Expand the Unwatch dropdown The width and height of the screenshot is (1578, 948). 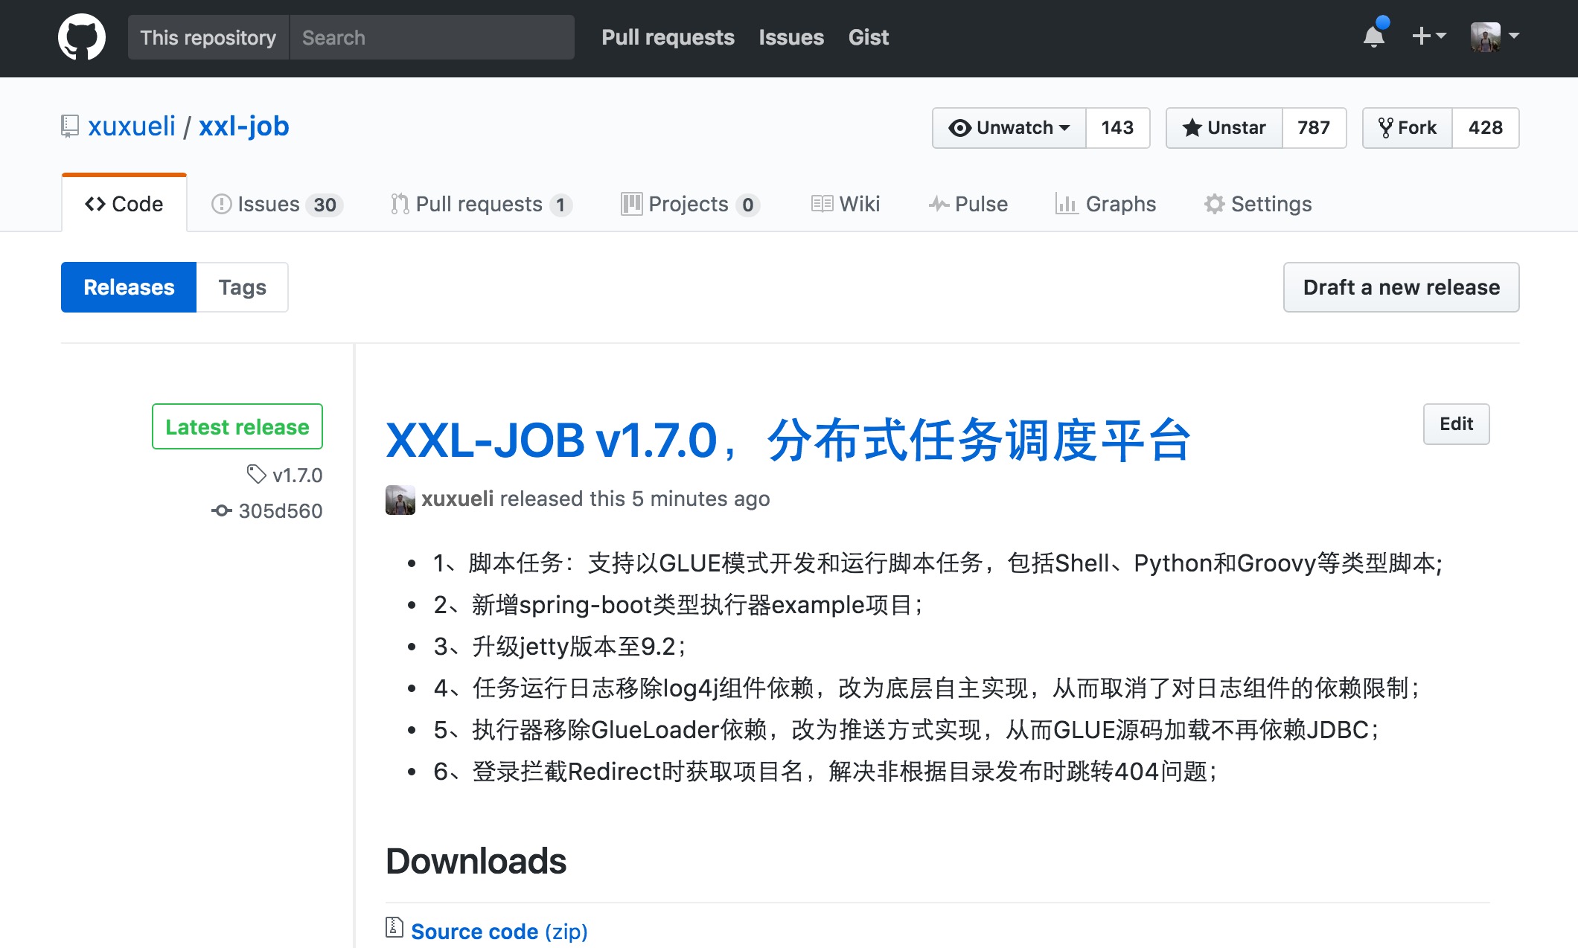pyautogui.click(x=1009, y=128)
